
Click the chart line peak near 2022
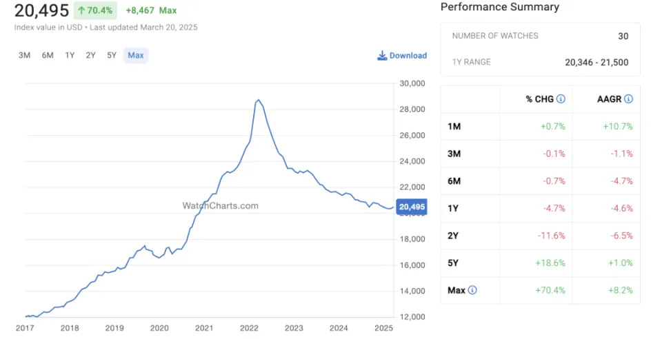pyautogui.click(x=258, y=100)
